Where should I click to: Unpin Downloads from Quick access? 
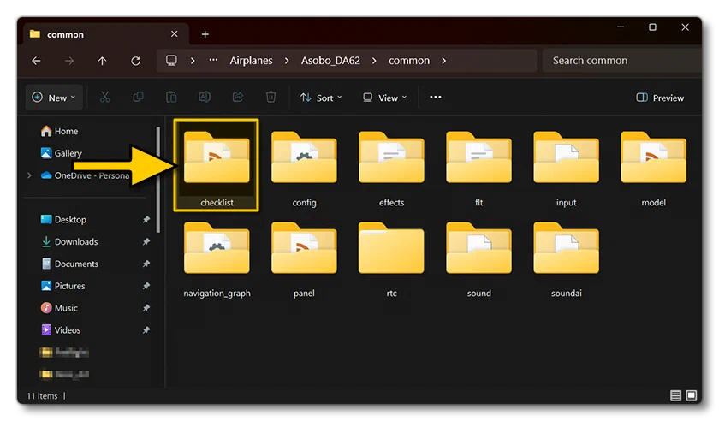146,241
